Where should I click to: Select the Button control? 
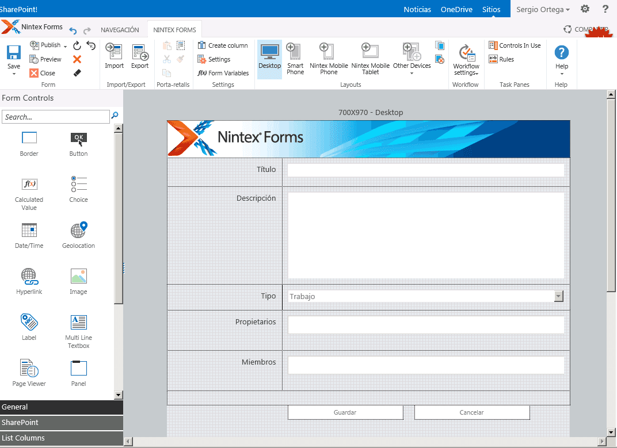(x=78, y=144)
